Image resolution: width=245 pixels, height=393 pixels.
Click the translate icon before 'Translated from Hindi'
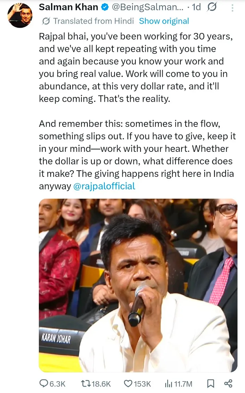click(45, 21)
